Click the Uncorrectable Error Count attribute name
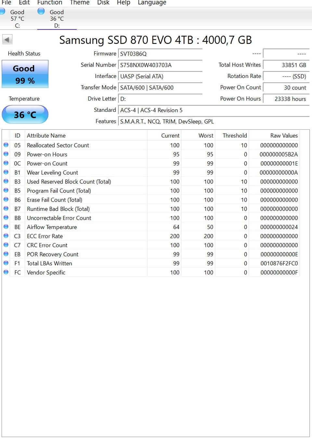The height and width of the screenshot is (438, 312). 59,218
